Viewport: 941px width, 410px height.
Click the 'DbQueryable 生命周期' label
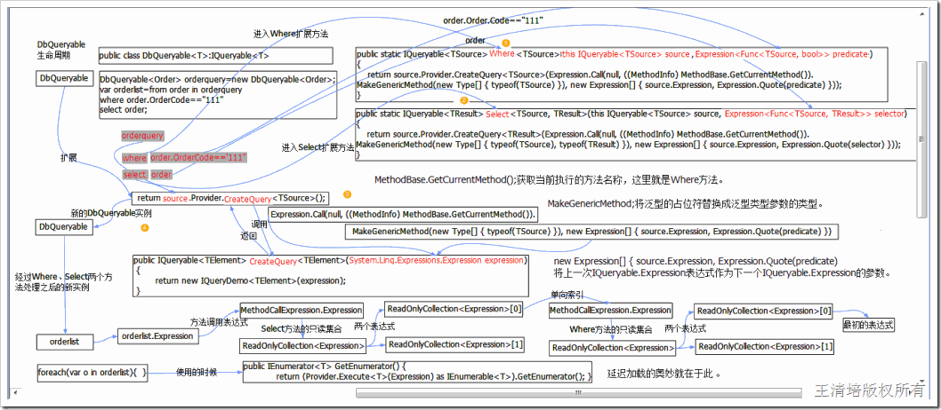pyautogui.click(x=61, y=50)
